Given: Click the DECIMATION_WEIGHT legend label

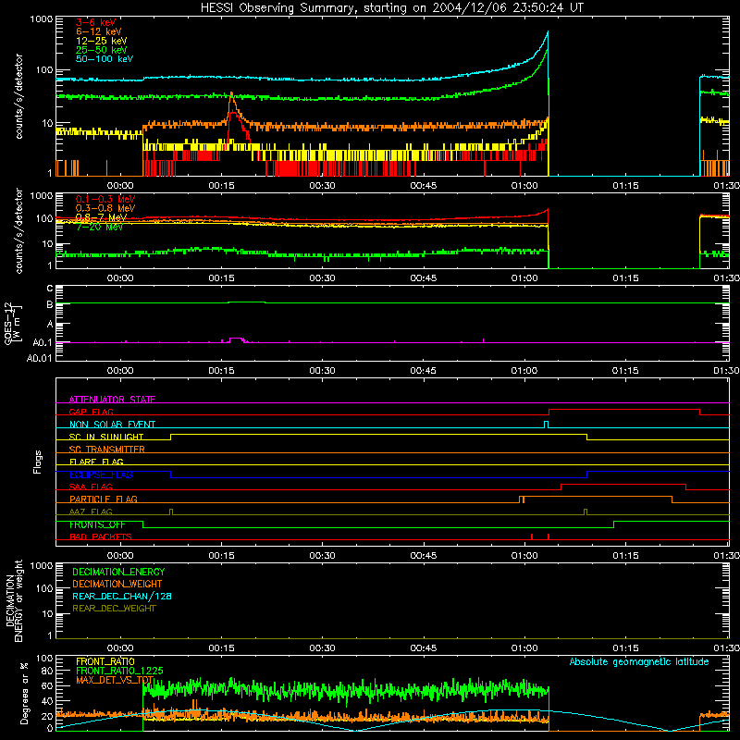Looking at the screenshot, I should pos(117,584).
